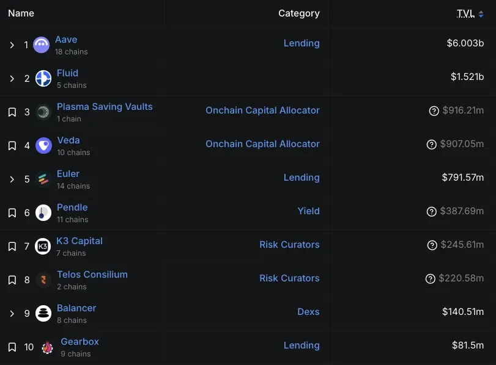Expand the Aave row chevron

(11, 44)
